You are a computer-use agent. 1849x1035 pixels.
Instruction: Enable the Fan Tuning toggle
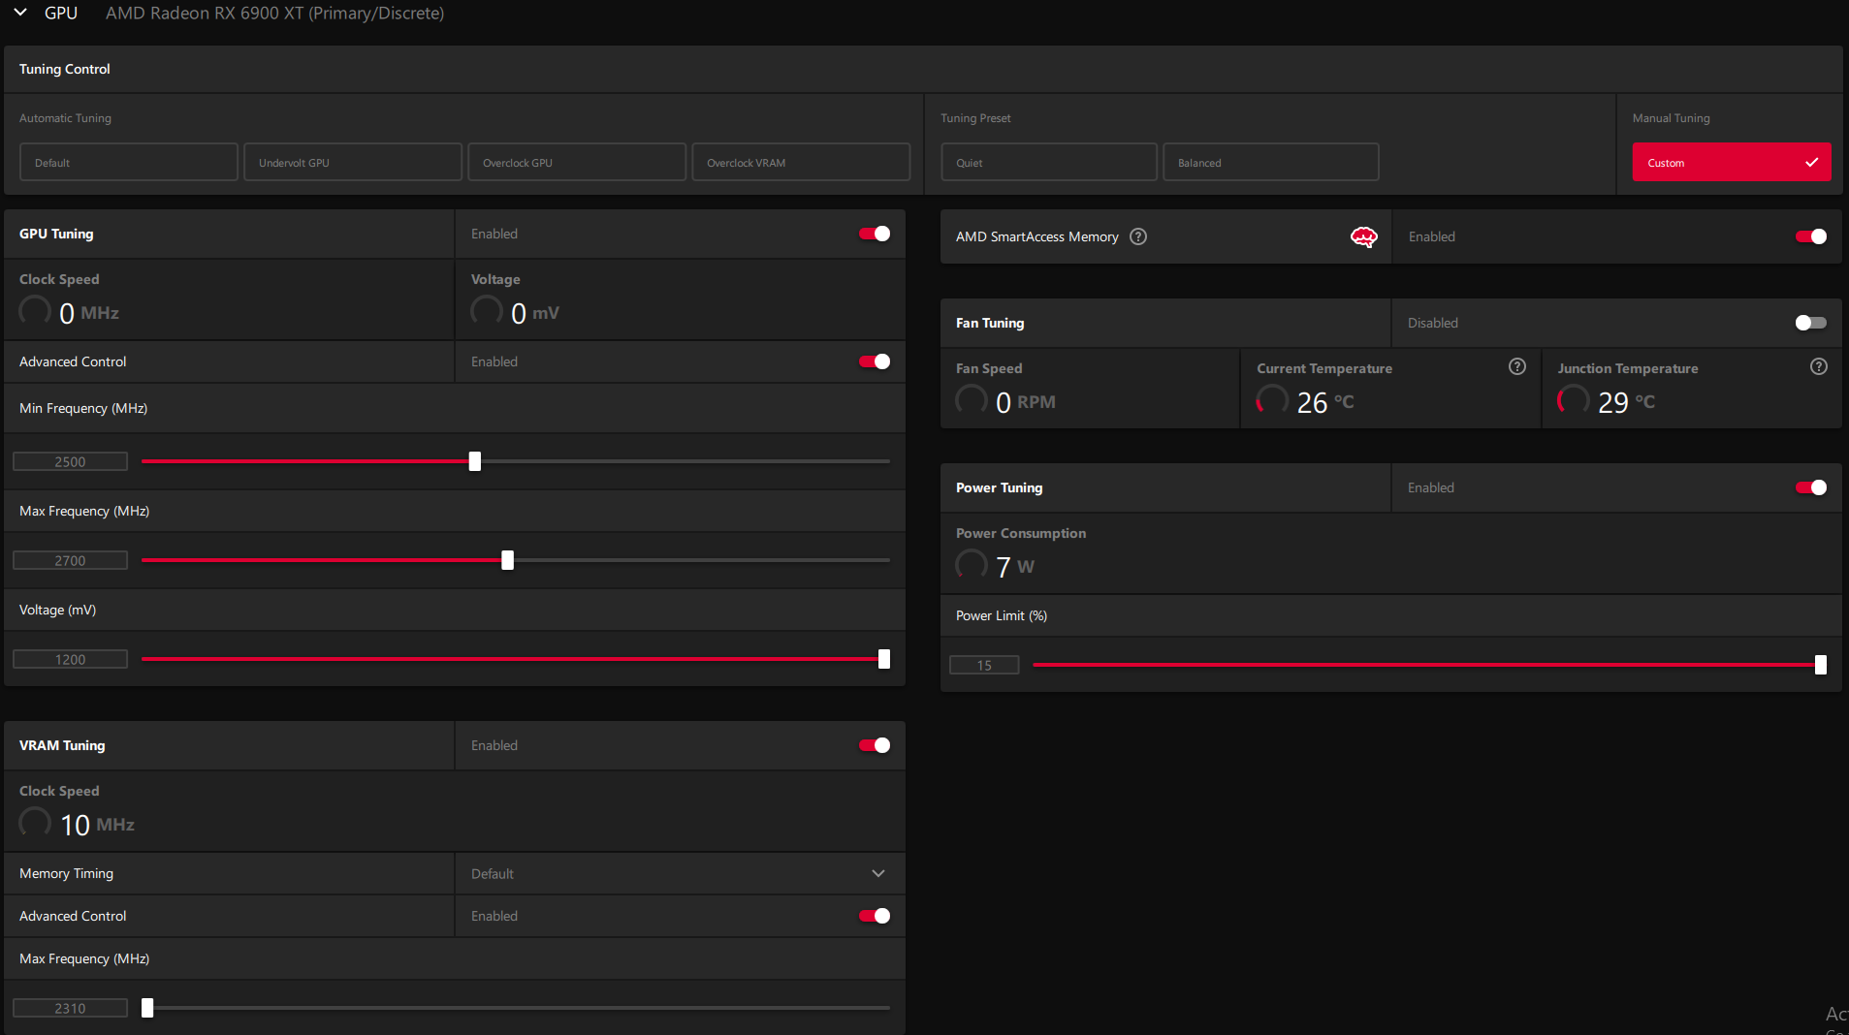pyautogui.click(x=1809, y=323)
